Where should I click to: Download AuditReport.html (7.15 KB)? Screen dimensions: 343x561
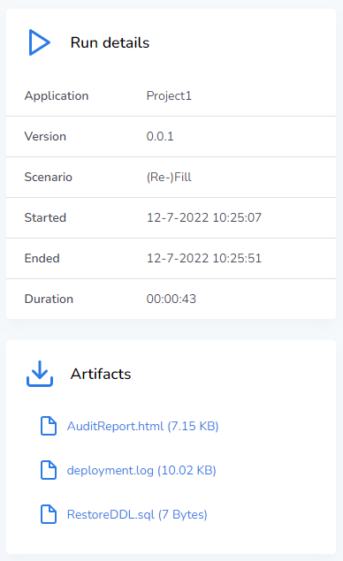tap(142, 426)
